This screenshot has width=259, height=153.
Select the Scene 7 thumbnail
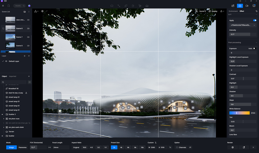click(x=10, y=37)
